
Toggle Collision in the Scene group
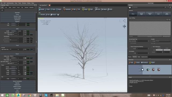click(104, 10)
